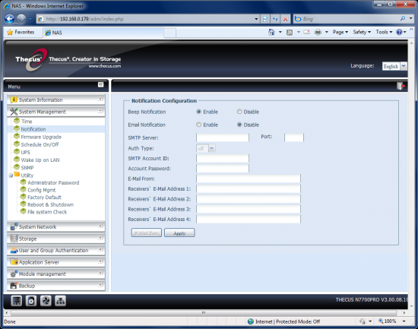Open the SNMP settings item
This screenshot has height=329, width=418.
tap(27, 168)
